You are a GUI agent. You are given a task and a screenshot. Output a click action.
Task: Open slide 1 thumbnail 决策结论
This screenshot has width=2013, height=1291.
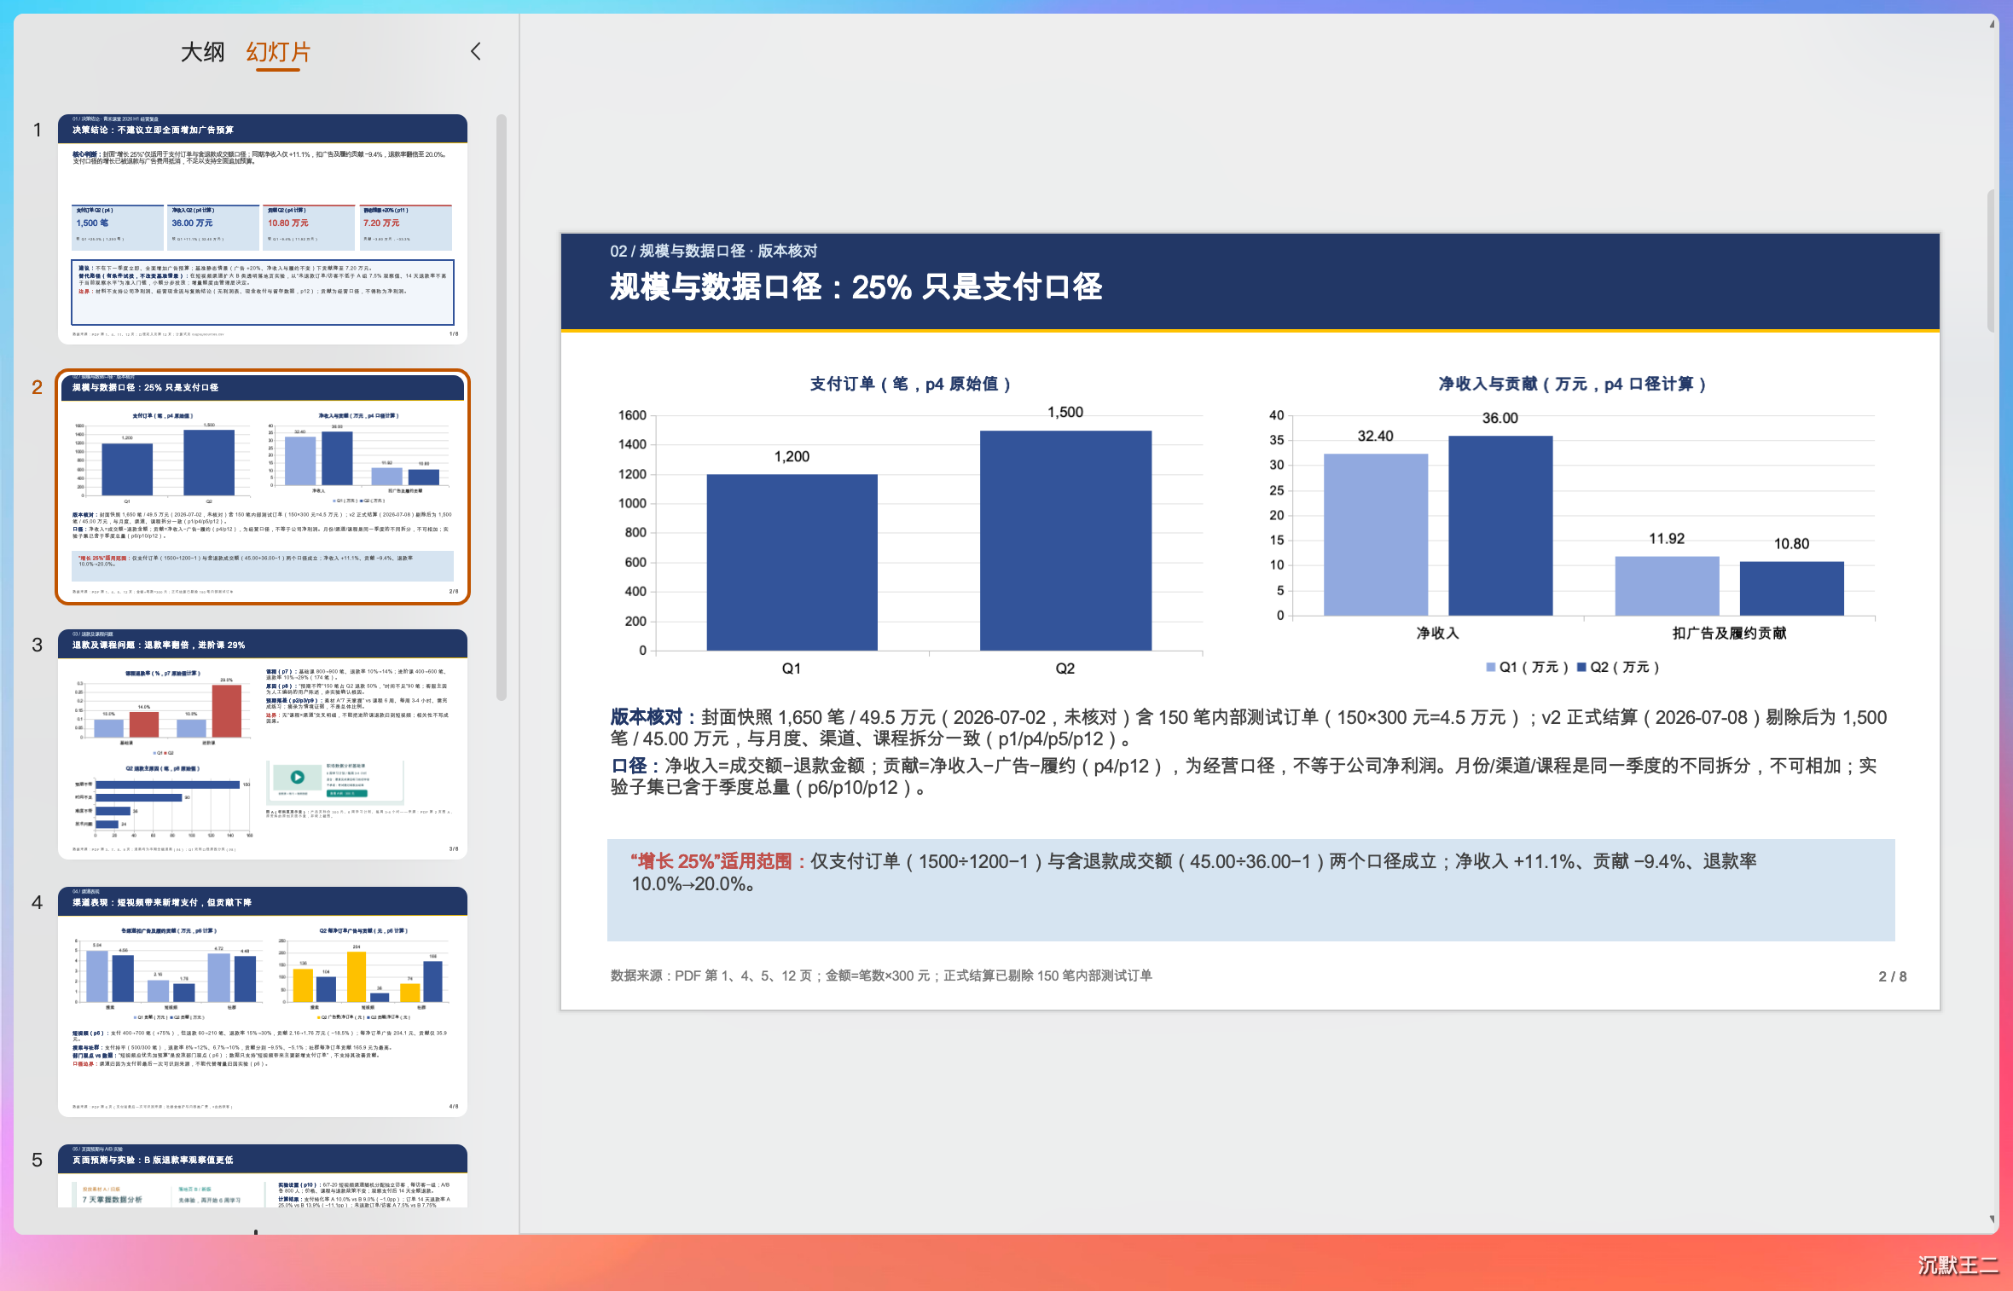(263, 229)
